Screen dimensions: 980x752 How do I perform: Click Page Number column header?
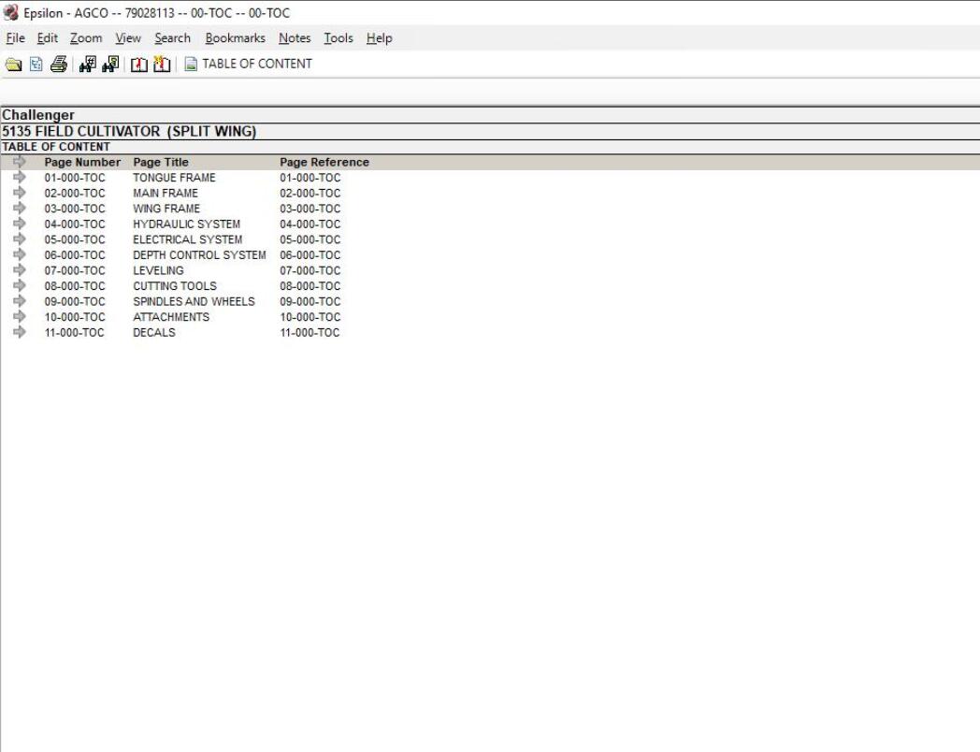click(x=82, y=162)
